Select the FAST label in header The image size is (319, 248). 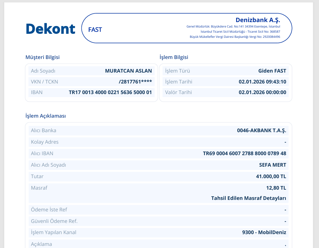click(95, 30)
